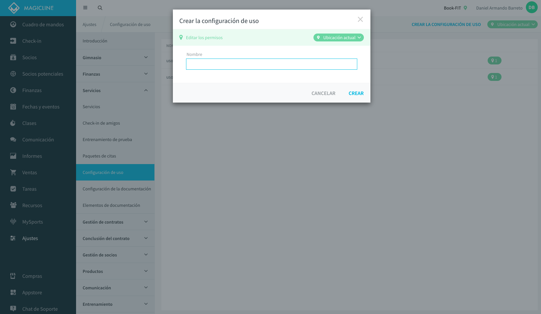Open Appstore grid icon
This screenshot has height=314, width=541.
(13, 292)
